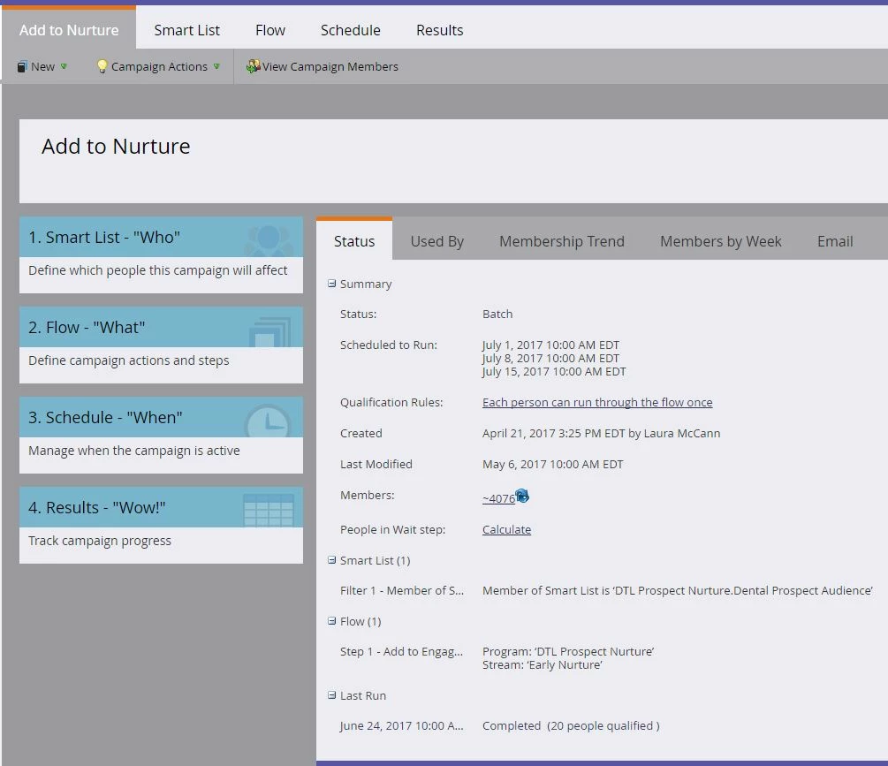This screenshot has height=766, width=888.
Task: Click 'June 24, 2017 10:00 A...' last run date
Action: click(401, 726)
